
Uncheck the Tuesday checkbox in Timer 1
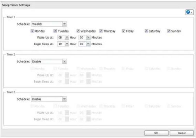pos(55,31)
